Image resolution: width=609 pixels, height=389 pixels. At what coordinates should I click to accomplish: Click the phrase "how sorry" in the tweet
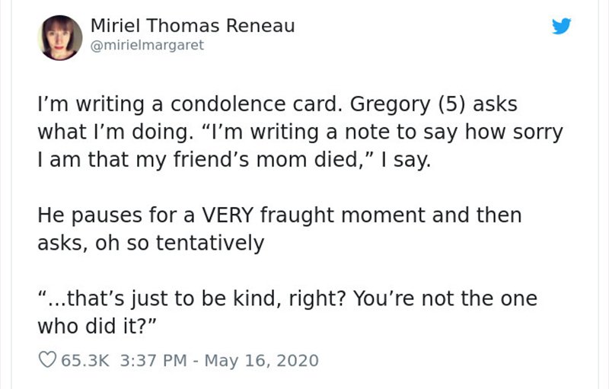(x=514, y=132)
